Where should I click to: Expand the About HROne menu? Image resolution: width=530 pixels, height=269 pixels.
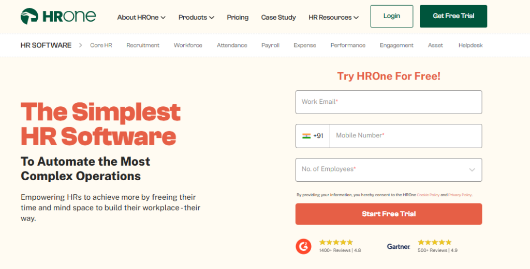(x=141, y=17)
